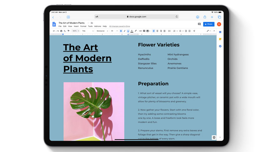
Task: Insert a link with the link icon
Action: coord(140,31)
